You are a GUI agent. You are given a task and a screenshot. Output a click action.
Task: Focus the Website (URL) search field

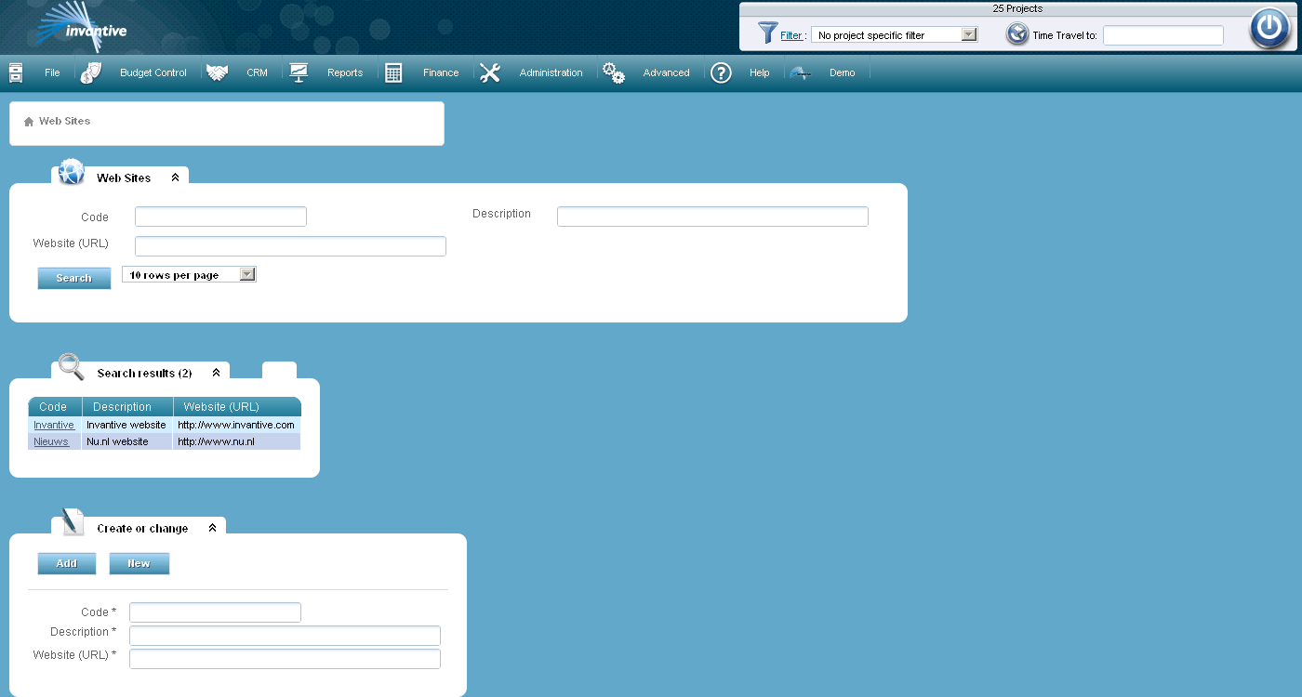point(290,246)
